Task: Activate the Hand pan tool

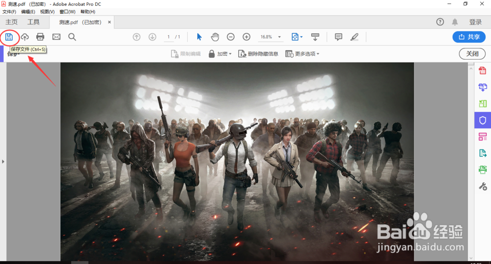Action: point(215,37)
